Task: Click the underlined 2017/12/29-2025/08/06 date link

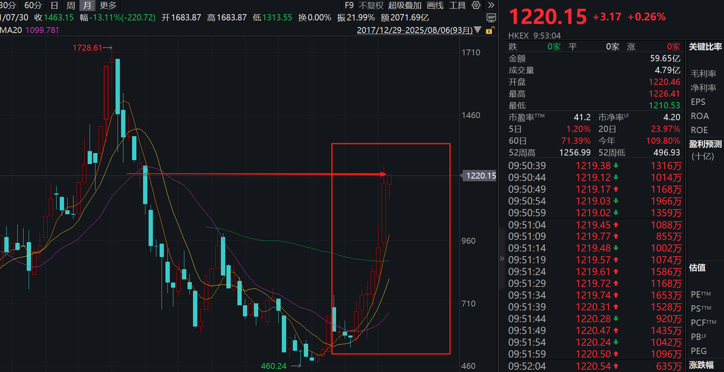Action: (415, 30)
